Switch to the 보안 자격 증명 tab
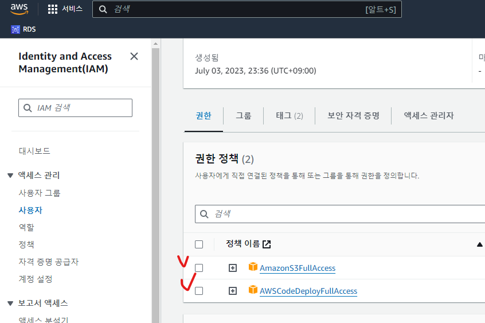The height and width of the screenshot is (323, 485). (x=353, y=116)
